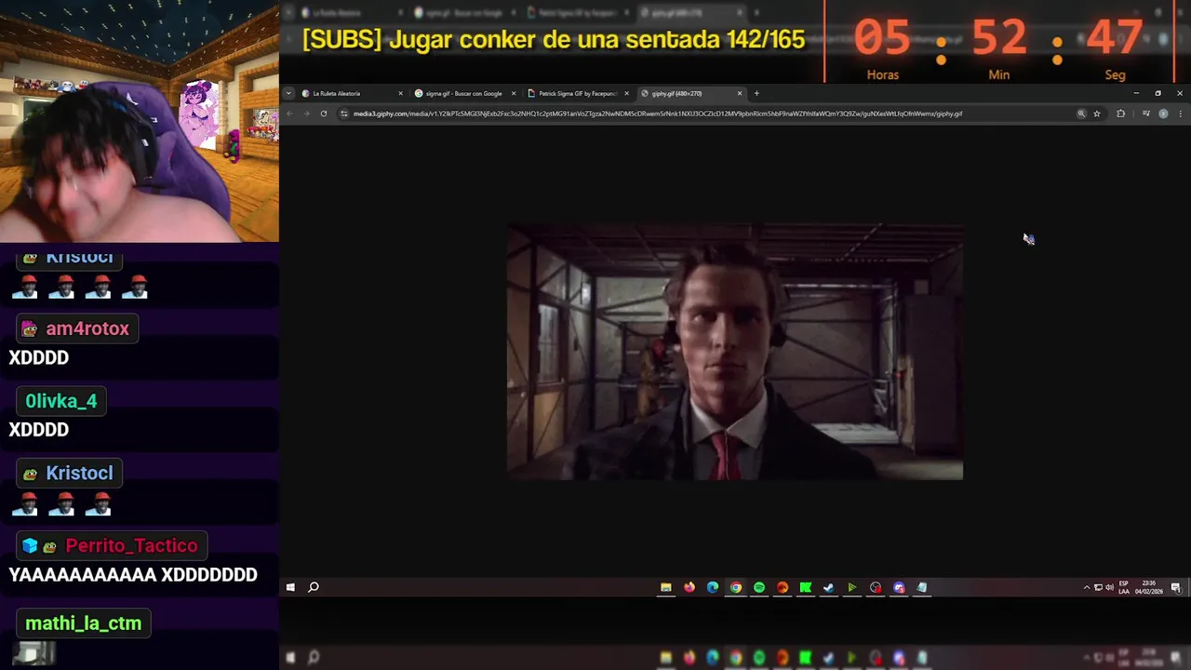1191x670 pixels.
Task: Click the streamer webcam feed
Action: 140,121
